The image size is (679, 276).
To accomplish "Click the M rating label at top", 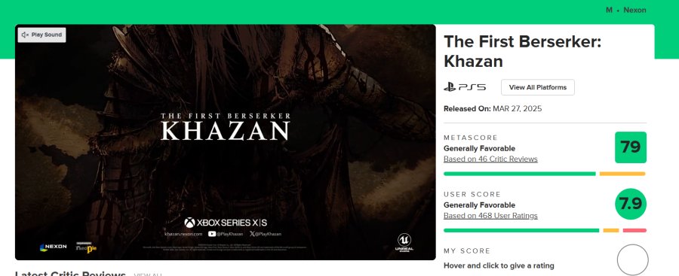I will coord(609,10).
